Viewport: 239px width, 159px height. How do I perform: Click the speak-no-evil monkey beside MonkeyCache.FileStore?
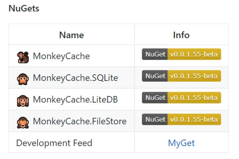(23, 121)
